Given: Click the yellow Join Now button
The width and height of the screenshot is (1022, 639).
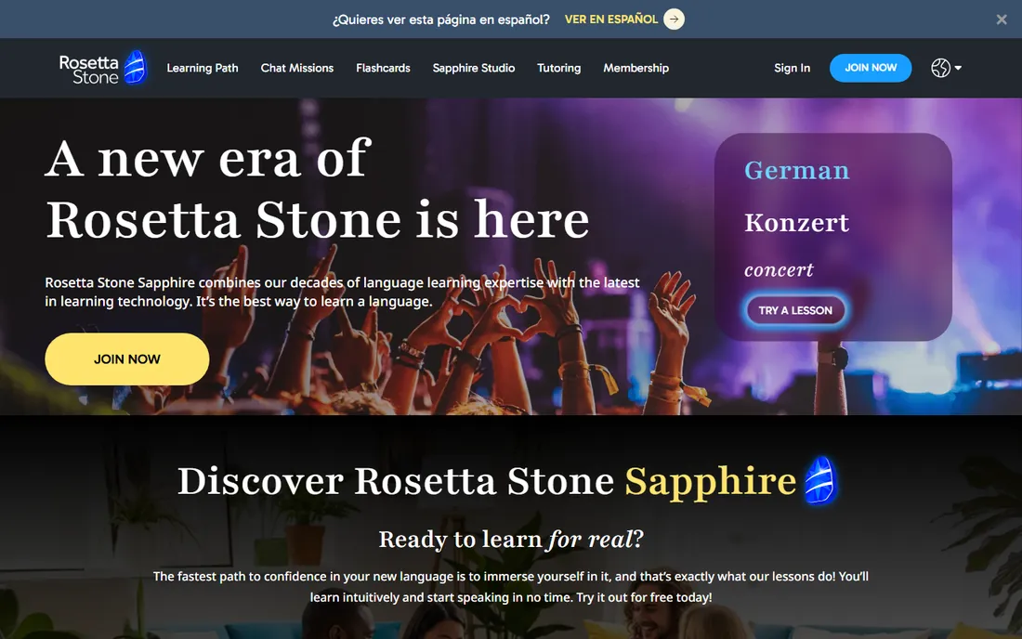Looking at the screenshot, I should [127, 359].
